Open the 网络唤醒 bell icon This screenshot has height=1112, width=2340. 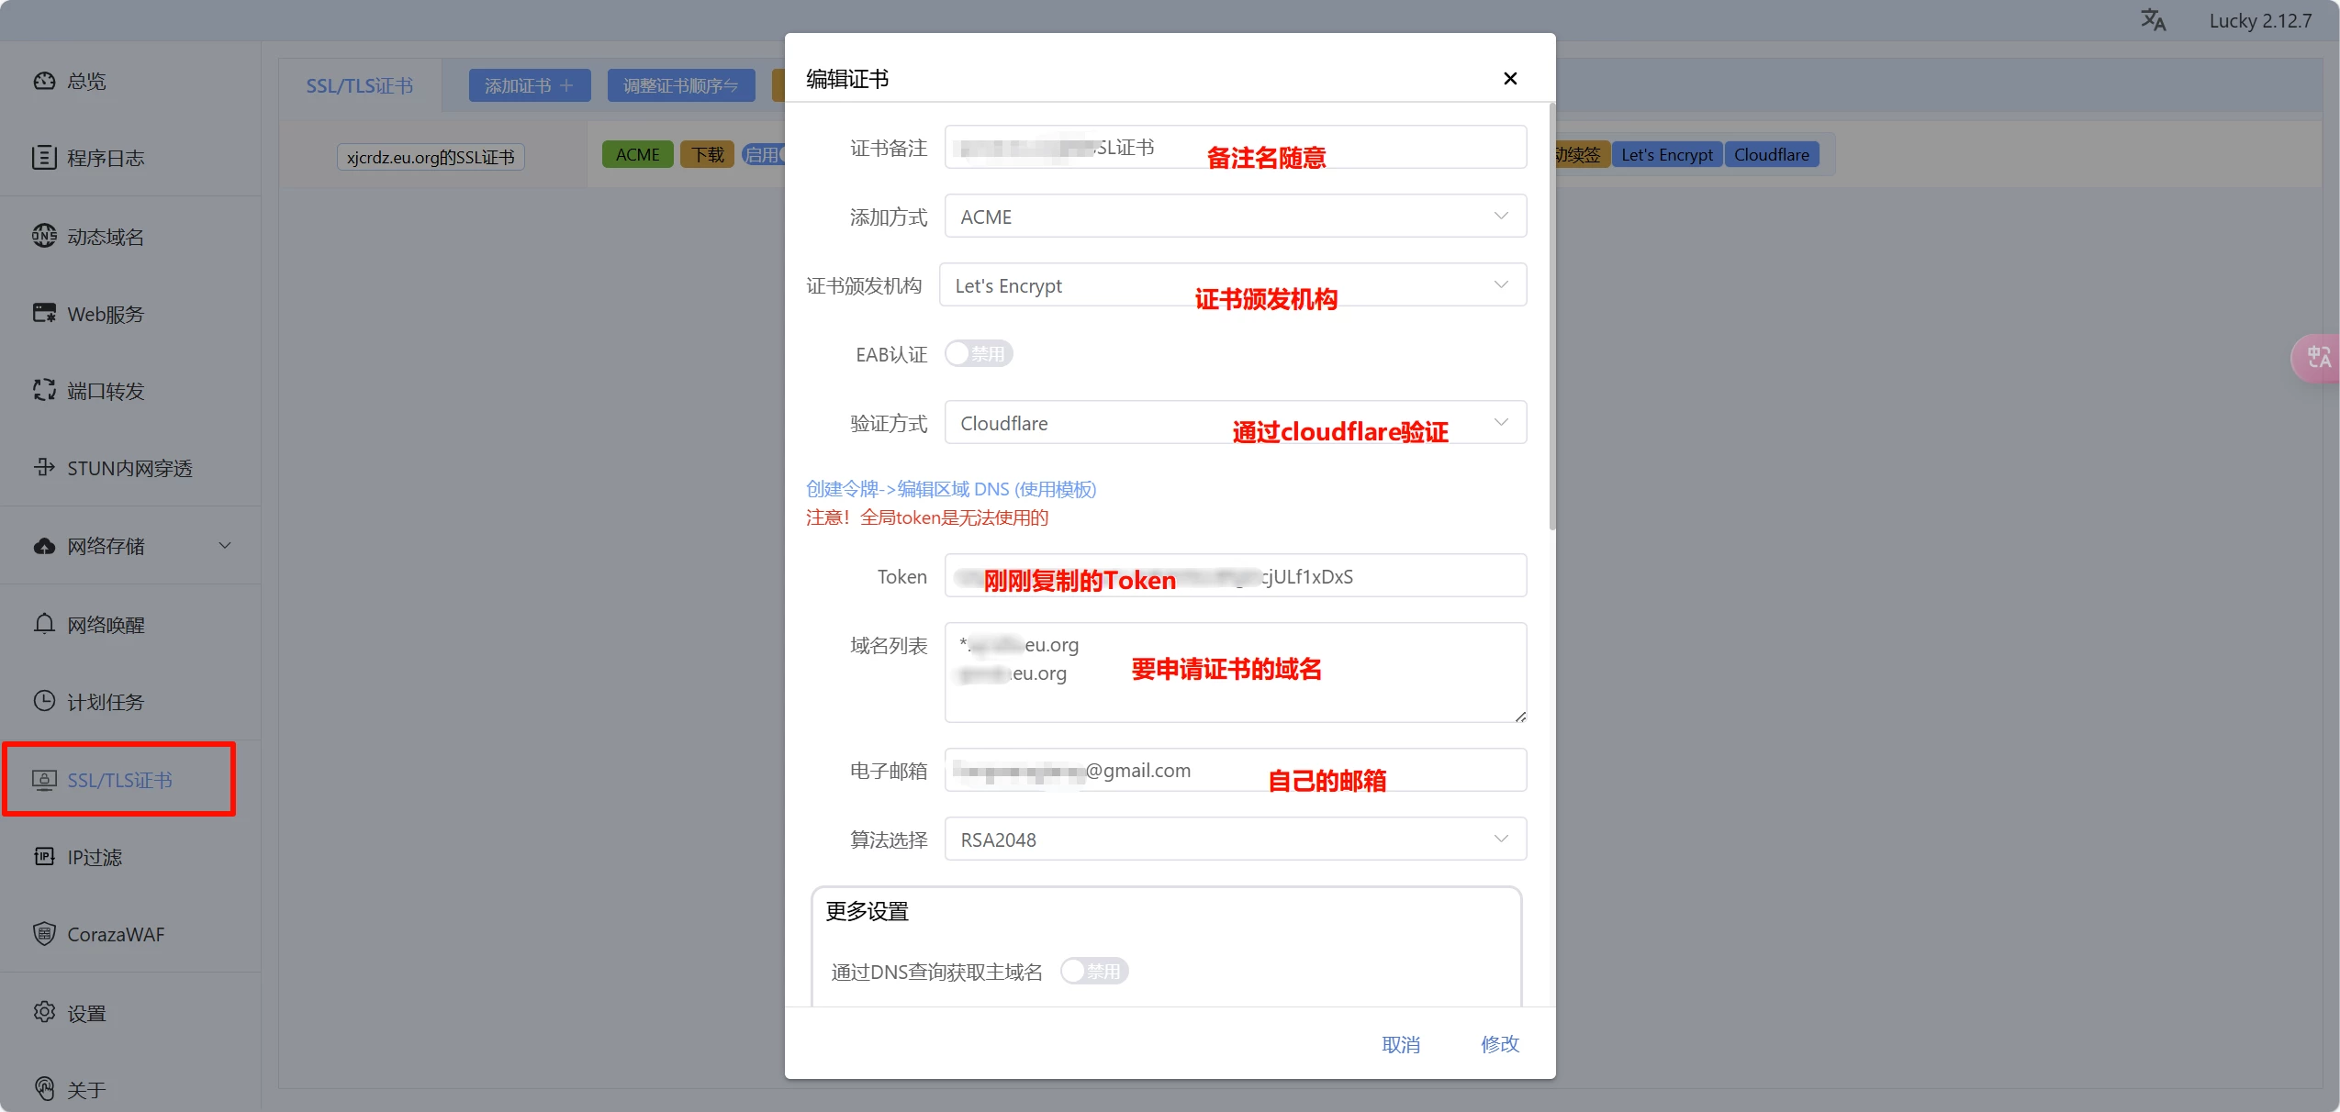click(44, 625)
